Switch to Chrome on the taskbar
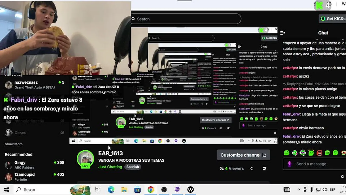Viewport: 346px width, 195px height. coord(151,190)
